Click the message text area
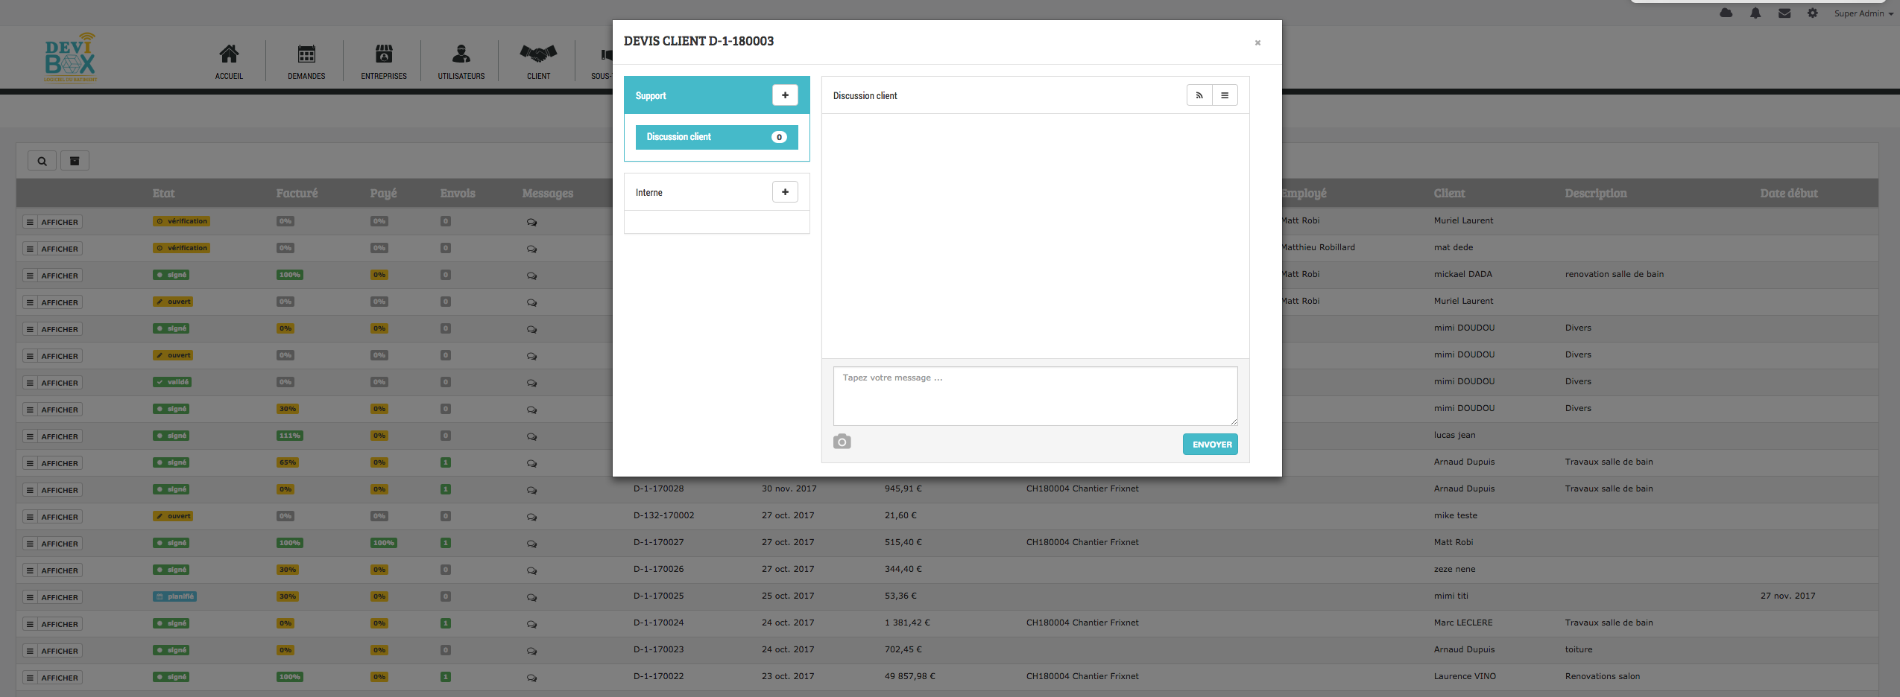The height and width of the screenshot is (697, 1900). (x=1035, y=396)
